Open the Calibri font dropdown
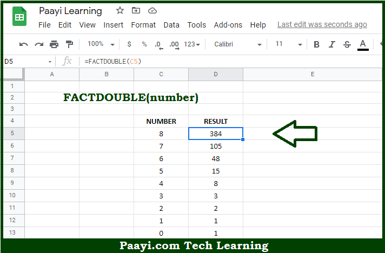 pos(238,44)
